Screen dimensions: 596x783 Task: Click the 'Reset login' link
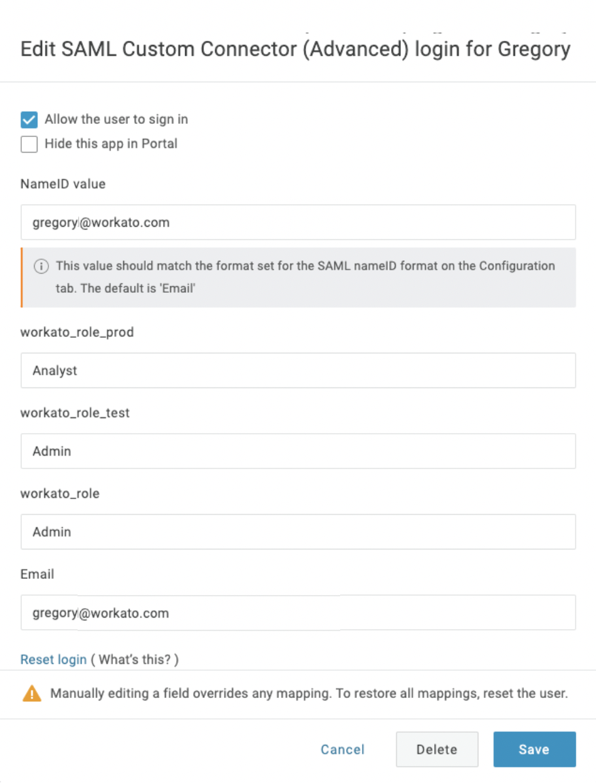(54, 659)
